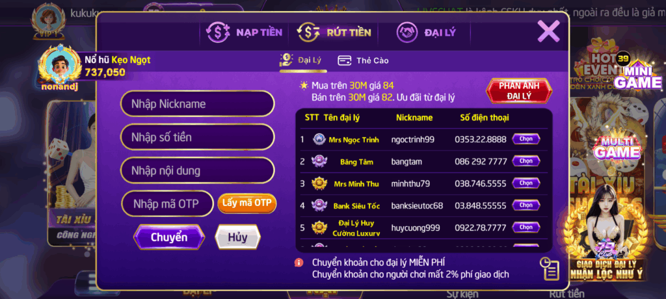The height and width of the screenshot is (299, 666).
Task: Focus the Nhập Nickname input field
Action: [x=198, y=103]
